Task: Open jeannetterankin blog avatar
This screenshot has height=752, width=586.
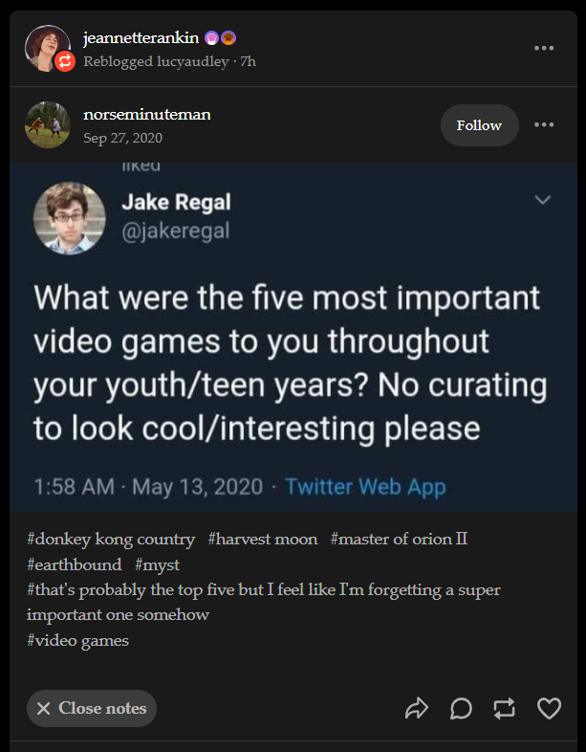Action: pyautogui.click(x=47, y=46)
